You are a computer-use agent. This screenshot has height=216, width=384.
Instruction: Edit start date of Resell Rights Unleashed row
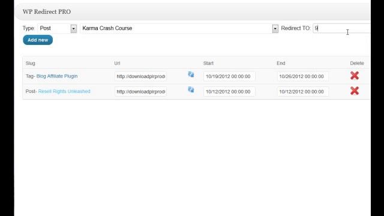(229, 92)
